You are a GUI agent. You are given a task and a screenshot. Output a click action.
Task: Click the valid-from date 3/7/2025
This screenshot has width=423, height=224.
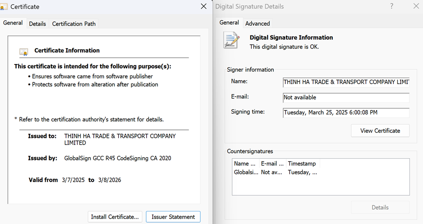[73, 180]
